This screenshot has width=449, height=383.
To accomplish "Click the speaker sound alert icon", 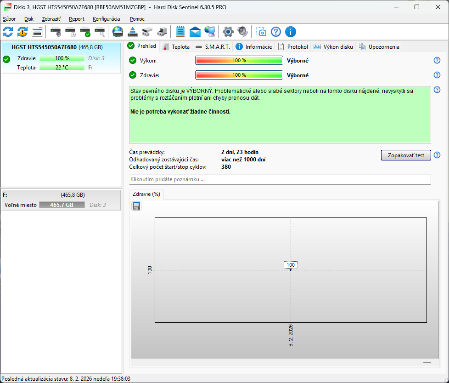I will [242, 32].
